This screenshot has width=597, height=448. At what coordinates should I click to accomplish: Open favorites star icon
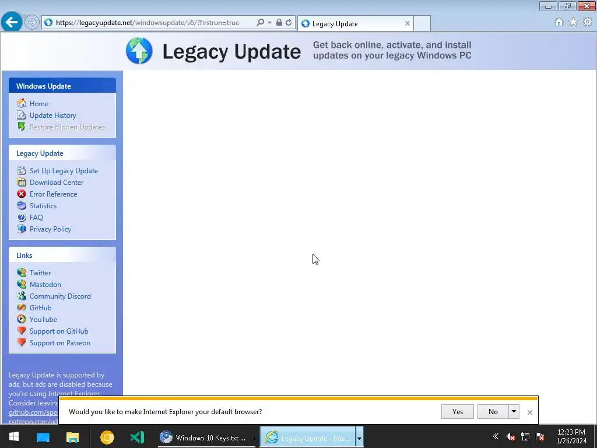(x=573, y=22)
